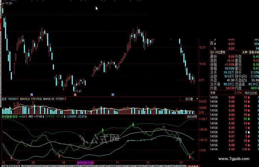Click the 金额 9133万 value
This screenshot has width=259, height=167.
tap(229, 76)
